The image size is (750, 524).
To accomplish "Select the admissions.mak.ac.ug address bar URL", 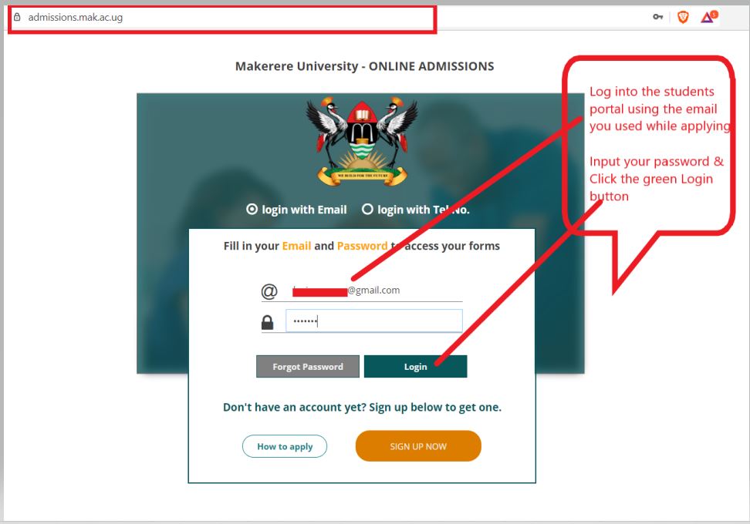I will [x=75, y=18].
